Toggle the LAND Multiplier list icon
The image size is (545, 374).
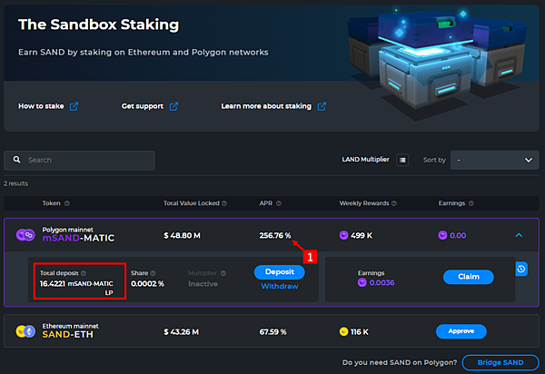click(x=402, y=160)
